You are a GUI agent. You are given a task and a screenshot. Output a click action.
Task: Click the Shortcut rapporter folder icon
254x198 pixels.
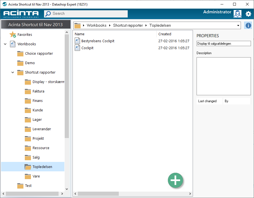(20, 72)
